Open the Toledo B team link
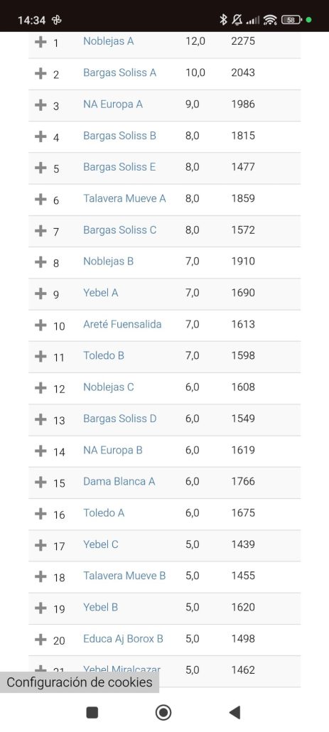Image resolution: width=329 pixels, height=732 pixels. pos(104,356)
